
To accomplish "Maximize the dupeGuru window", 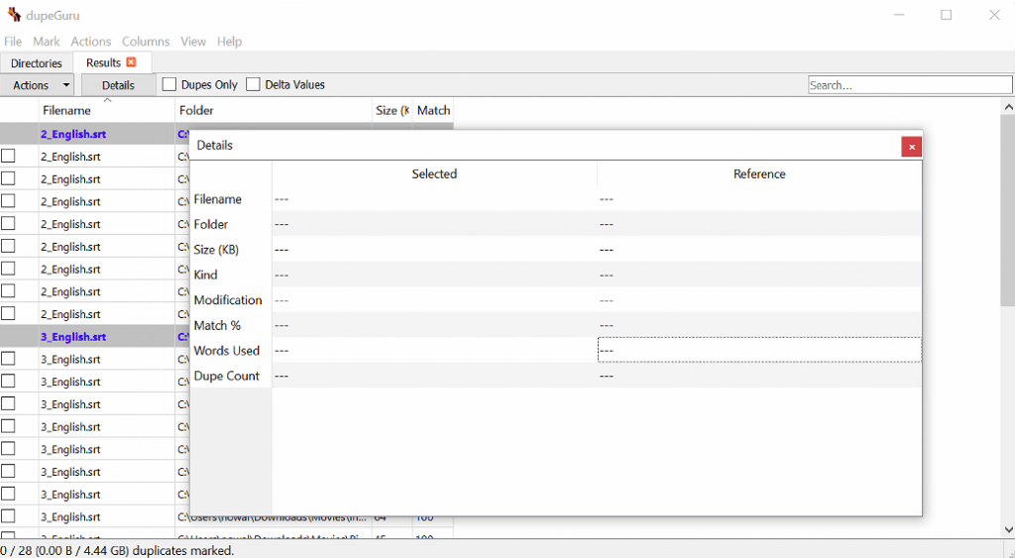I will [947, 15].
